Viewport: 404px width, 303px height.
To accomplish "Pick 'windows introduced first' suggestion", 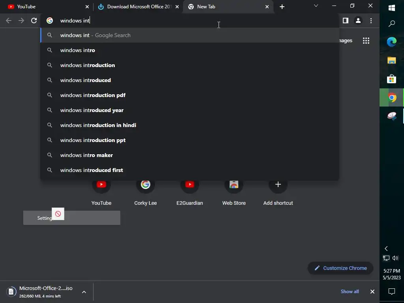I will (190, 170).
